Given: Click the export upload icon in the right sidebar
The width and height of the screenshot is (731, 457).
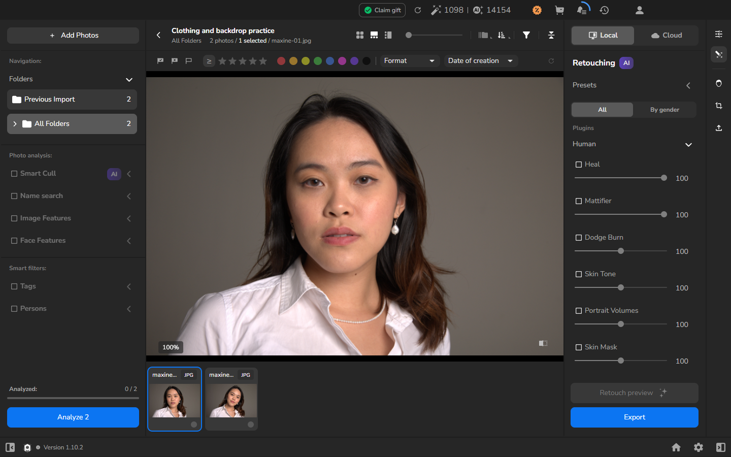Looking at the screenshot, I should click(719, 128).
